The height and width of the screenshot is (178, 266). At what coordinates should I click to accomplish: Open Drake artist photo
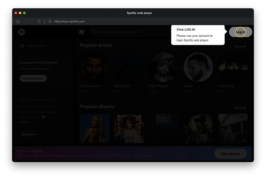pyautogui.click(x=198, y=67)
